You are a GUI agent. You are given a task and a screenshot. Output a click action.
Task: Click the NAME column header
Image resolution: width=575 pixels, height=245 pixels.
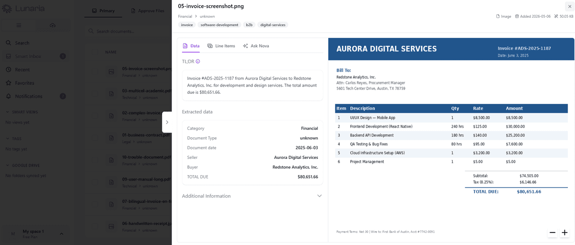111,52
